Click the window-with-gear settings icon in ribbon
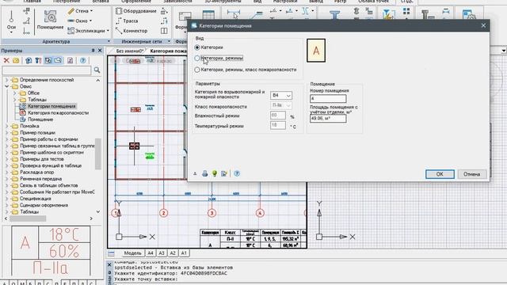 click(469, 15)
